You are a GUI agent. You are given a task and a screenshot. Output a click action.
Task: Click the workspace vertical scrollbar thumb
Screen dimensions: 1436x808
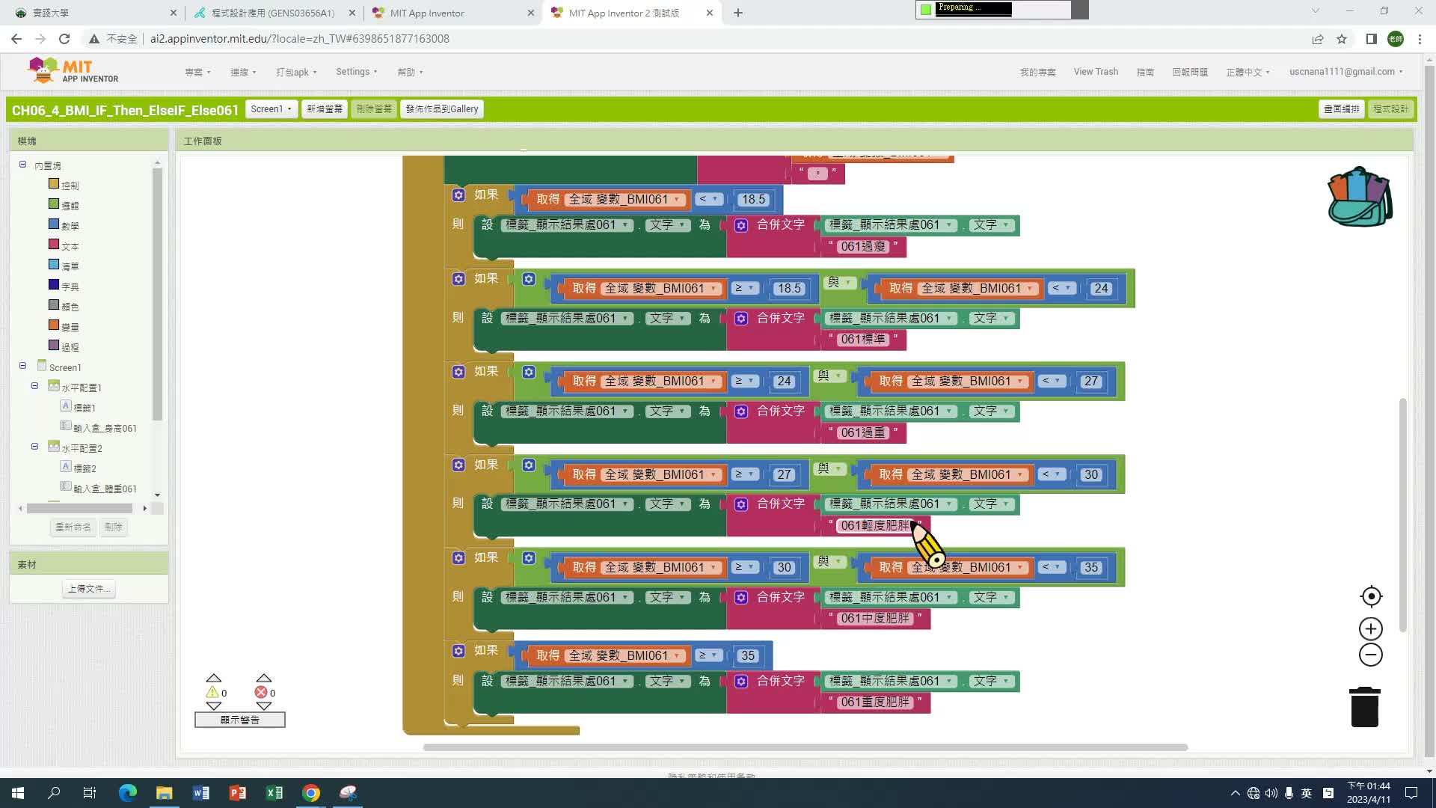tap(1403, 515)
